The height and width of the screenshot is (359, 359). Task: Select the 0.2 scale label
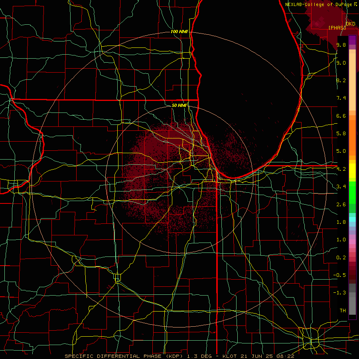tap(341, 258)
